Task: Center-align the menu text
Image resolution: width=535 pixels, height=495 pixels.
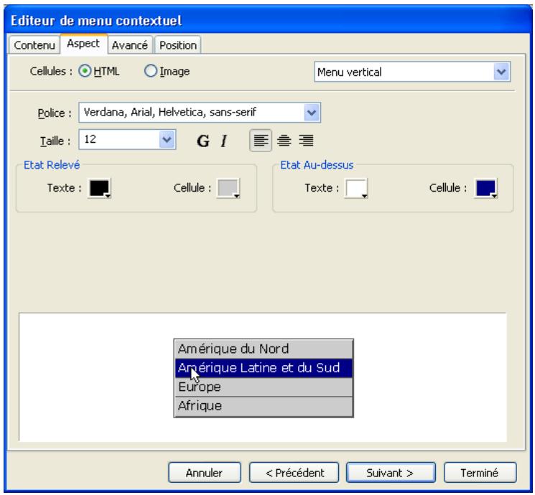Action: pyautogui.click(x=284, y=140)
